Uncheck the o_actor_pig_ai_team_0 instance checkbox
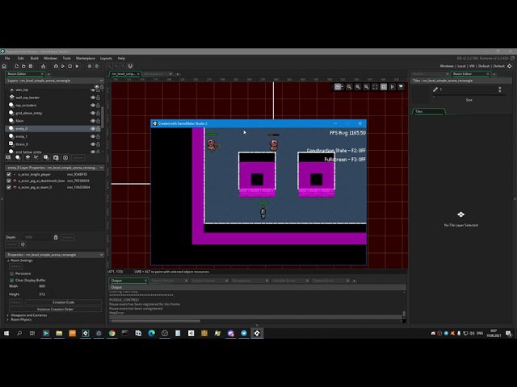 (x=9, y=187)
